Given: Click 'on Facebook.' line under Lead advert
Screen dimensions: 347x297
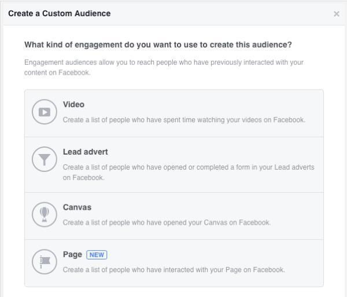Looking at the screenshot, I should pyautogui.click(x=83, y=178).
